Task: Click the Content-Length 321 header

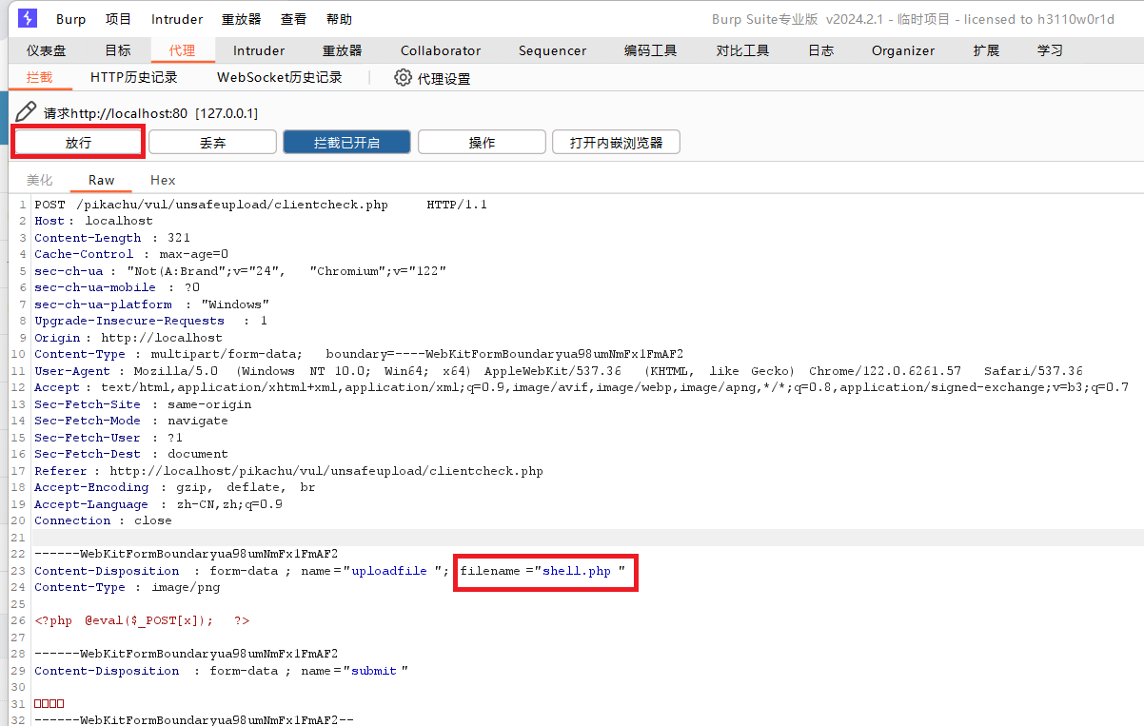Action: 112,238
